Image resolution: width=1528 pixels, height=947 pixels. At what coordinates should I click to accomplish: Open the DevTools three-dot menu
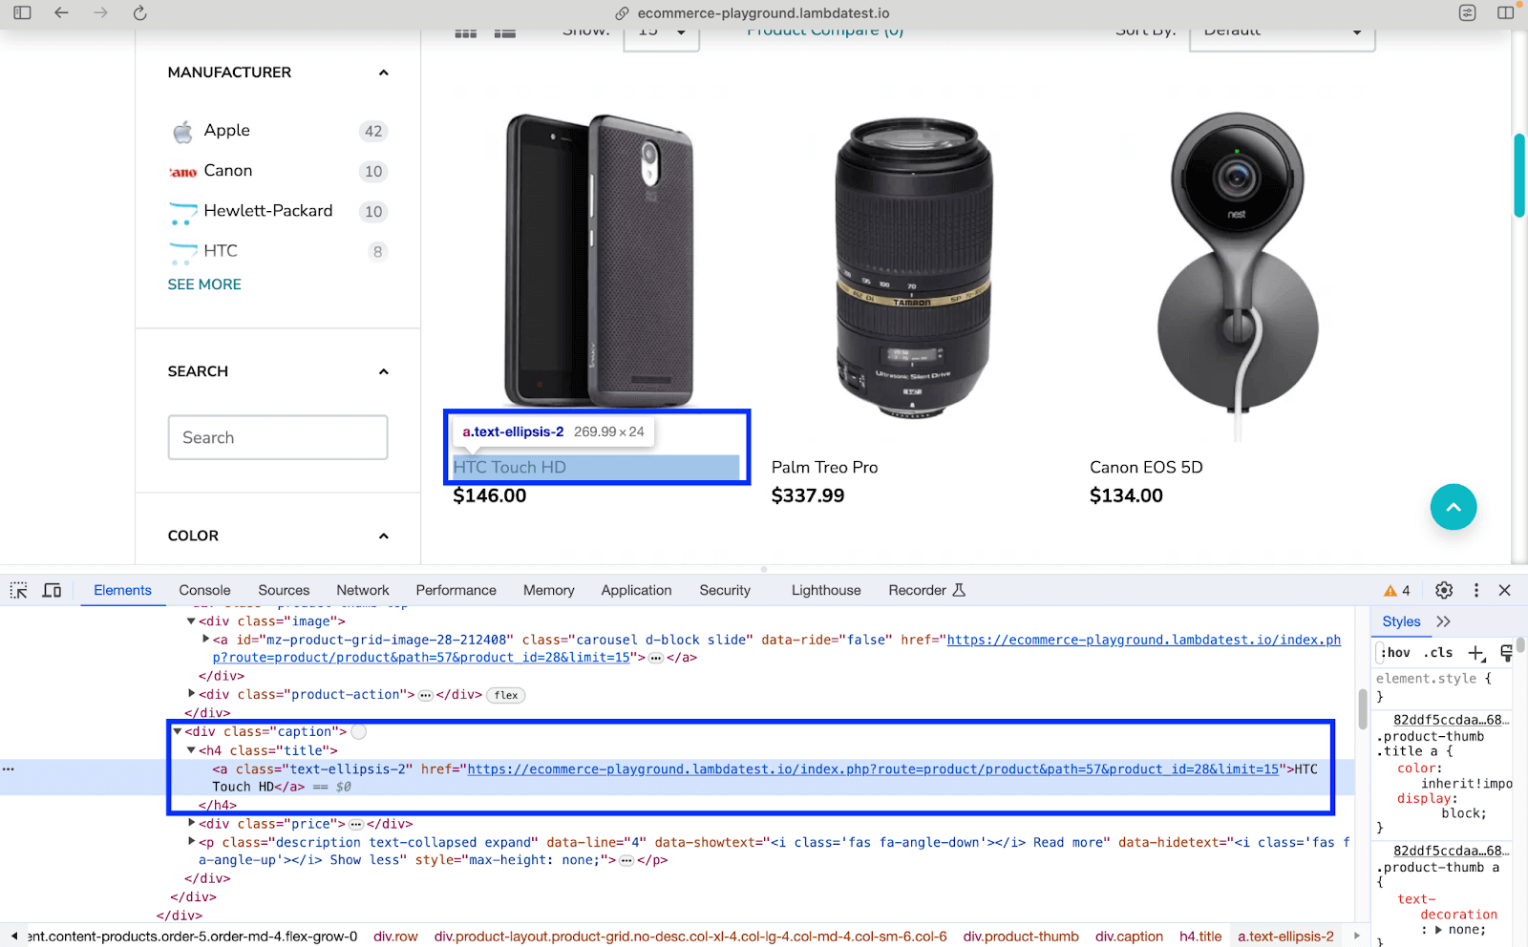[1475, 590]
